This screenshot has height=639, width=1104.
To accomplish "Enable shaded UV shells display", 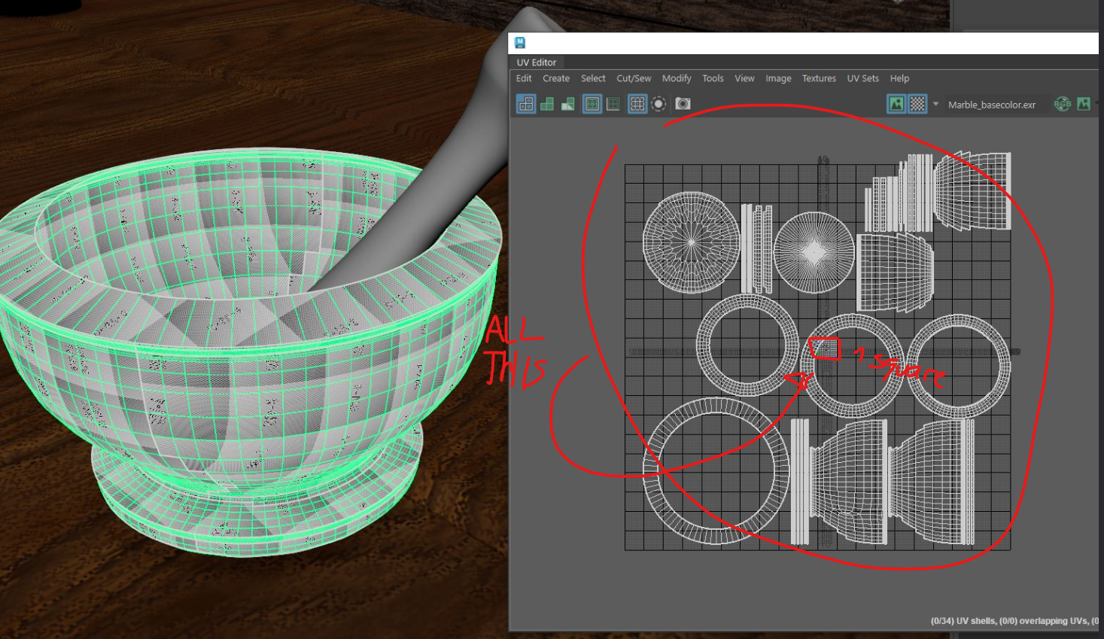I will 547,104.
